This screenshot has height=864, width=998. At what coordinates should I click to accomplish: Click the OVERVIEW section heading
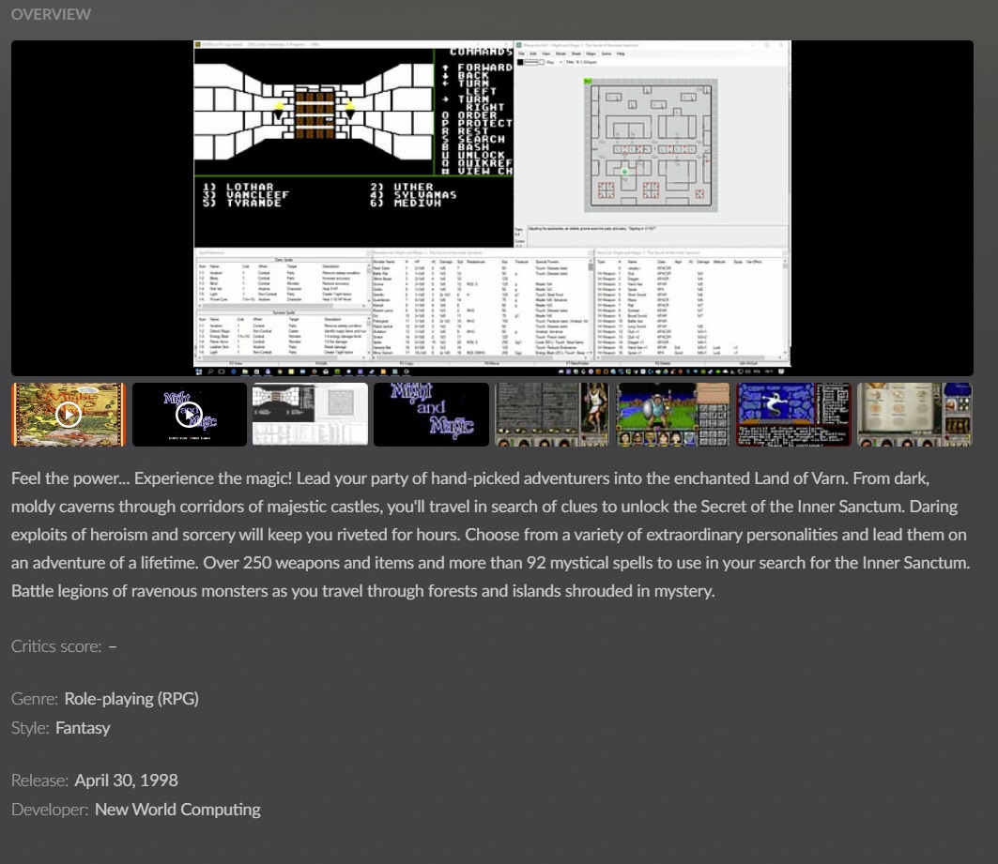51,14
